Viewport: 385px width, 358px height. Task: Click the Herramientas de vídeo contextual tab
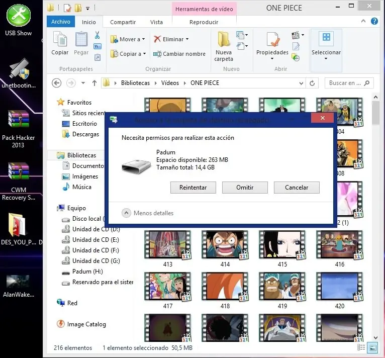click(x=204, y=9)
